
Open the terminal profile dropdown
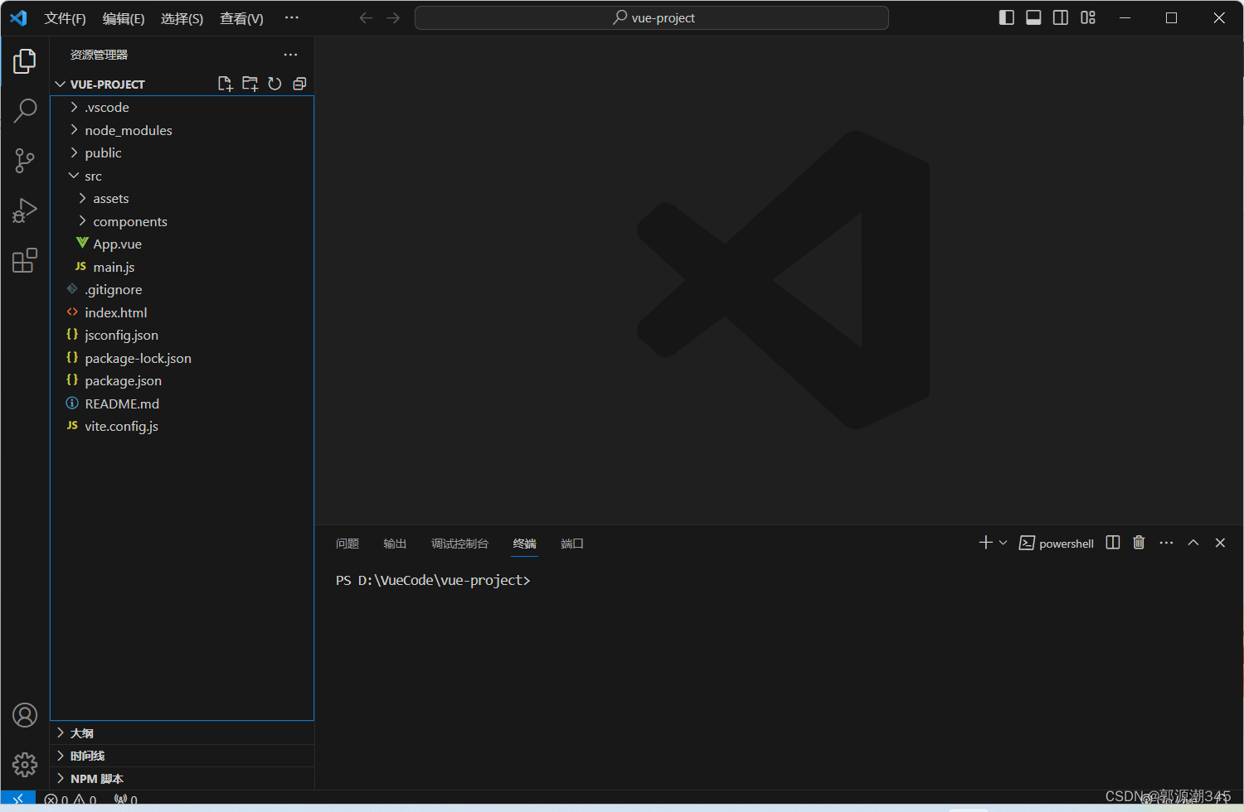pos(1003,542)
